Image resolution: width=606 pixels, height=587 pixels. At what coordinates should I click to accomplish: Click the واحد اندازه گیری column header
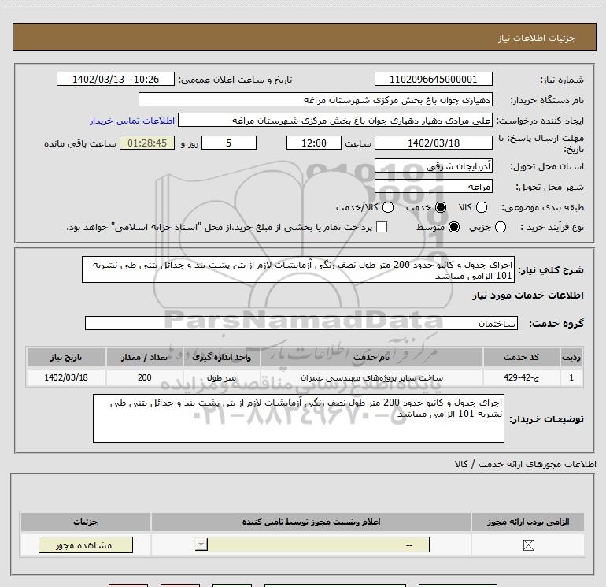point(221,357)
